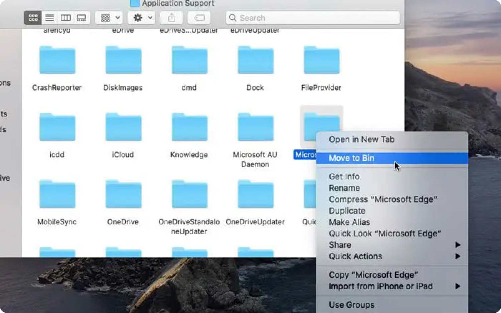The width and height of the screenshot is (501, 313).
Task: Choose Quick Look "Microsoft Edge"
Action: (392, 234)
